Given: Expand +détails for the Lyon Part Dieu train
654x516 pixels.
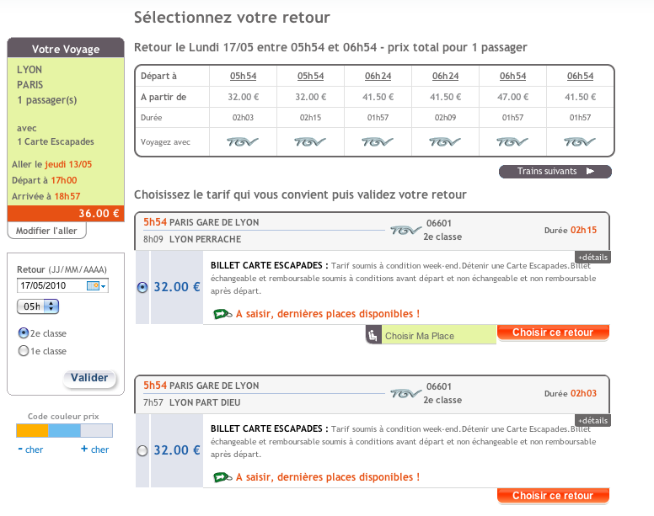Looking at the screenshot, I should click(x=592, y=420).
